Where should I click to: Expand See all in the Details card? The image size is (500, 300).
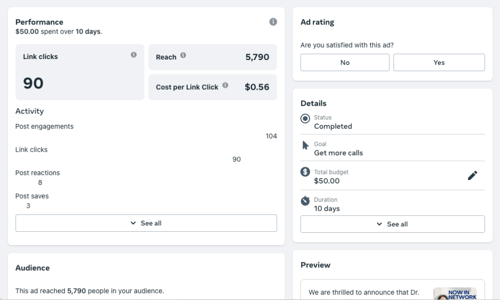click(x=392, y=224)
